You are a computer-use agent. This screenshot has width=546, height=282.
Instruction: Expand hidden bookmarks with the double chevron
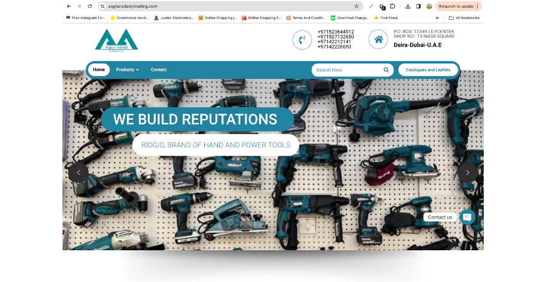tap(437, 18)
